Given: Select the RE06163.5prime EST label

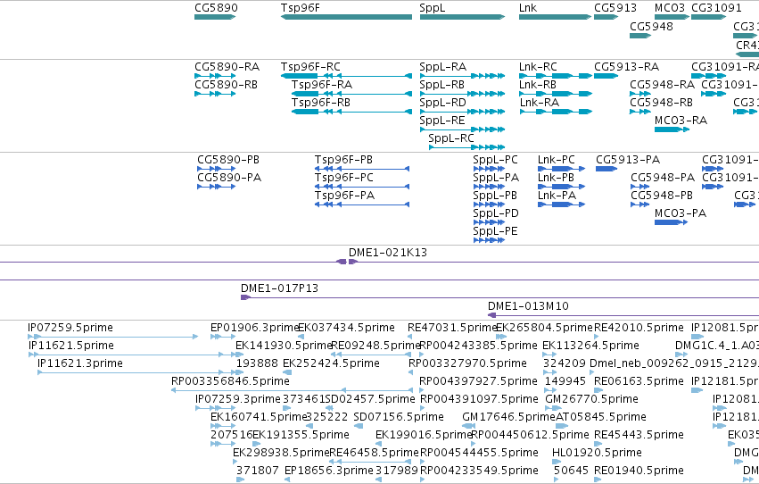Looking at the screenshot, I should click(639, 381).
